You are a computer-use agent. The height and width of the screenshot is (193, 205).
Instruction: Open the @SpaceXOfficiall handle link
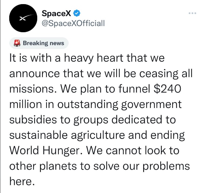tap(73, 23)
